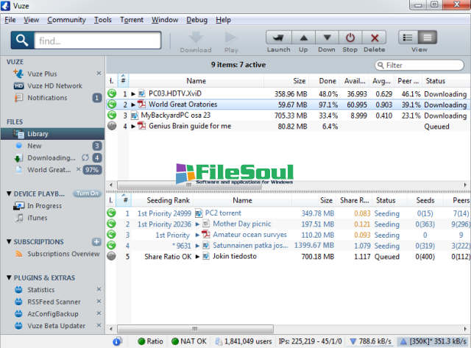The image size is (471, 348).
Task: Click upload speed 351.3 kB/s
Action: pos(433,341)
